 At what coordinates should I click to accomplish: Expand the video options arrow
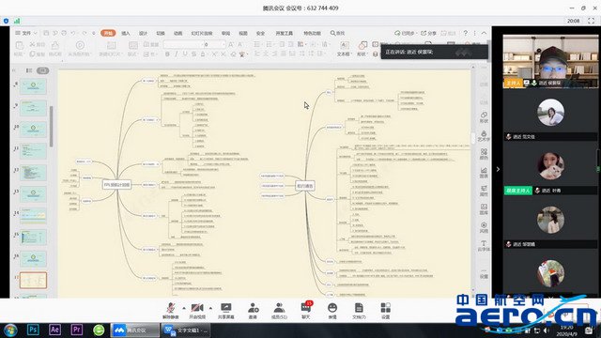210,308
